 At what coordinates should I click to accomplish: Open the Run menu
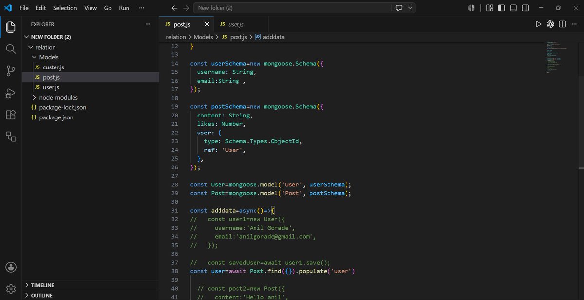click(x=124, y=8)
